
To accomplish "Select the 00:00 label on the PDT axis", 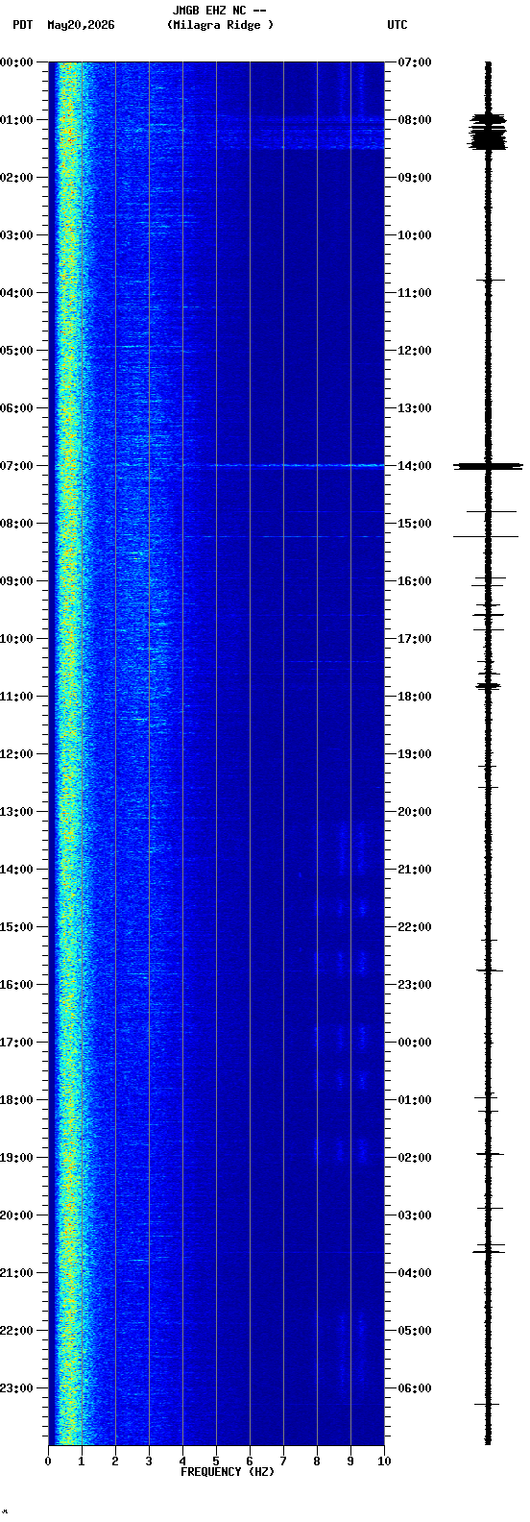I will coord(16,62).
